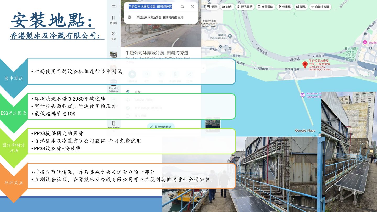Click the faded Directions icon in place panel
The width and height of the screenshot is (377, 212).
tap(132, 74)
